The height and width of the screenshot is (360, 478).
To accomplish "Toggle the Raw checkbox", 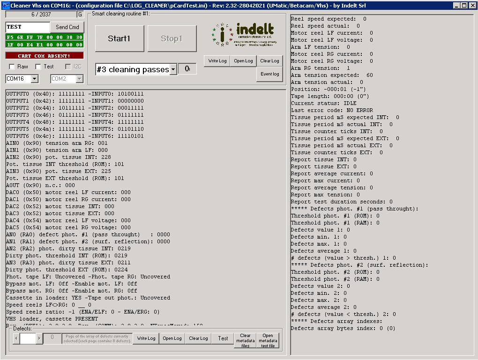I will pyautogui.click(x=12, y=67).
